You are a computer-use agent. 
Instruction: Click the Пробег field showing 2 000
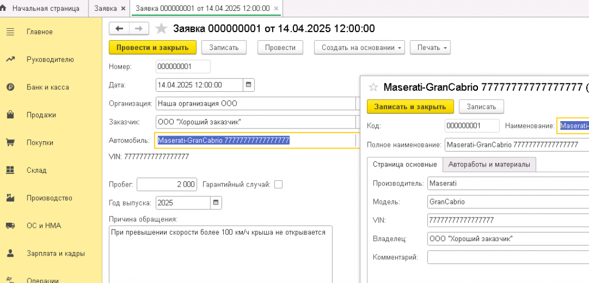[167, 184]
